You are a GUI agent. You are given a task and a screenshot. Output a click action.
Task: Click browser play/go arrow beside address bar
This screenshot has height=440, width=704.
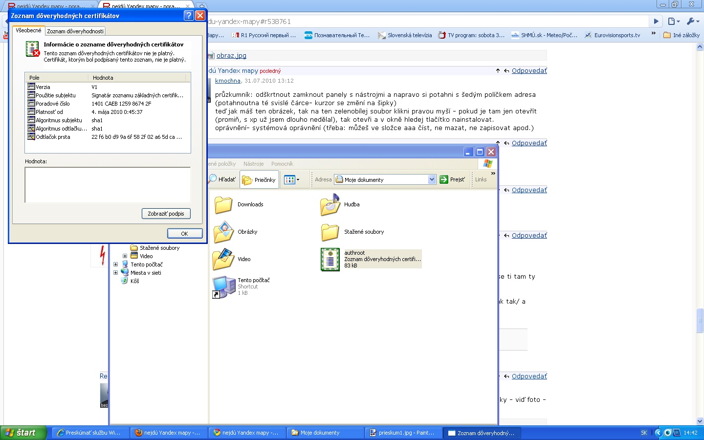tap(656, 22)
